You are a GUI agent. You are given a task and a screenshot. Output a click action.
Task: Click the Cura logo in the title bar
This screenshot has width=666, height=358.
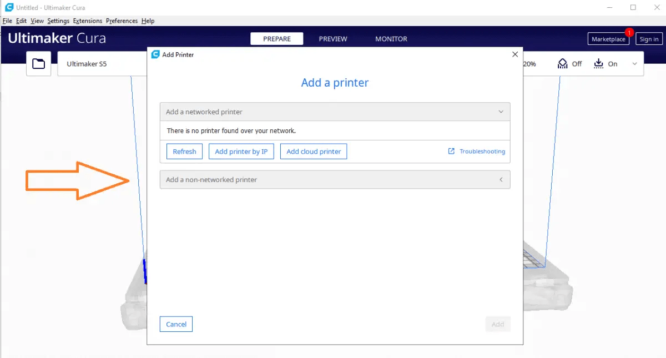(x=9, y=8)
